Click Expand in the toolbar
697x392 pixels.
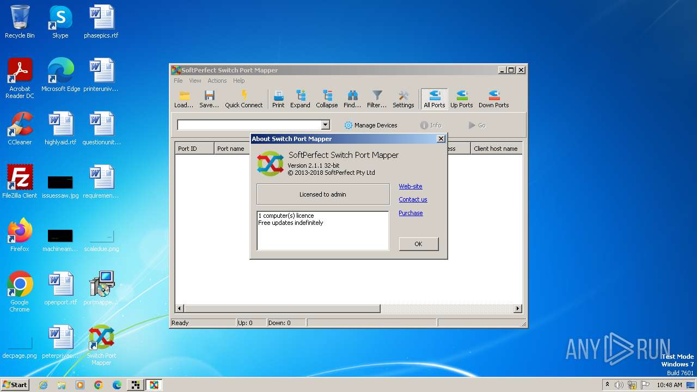click(x=300, y=99)
